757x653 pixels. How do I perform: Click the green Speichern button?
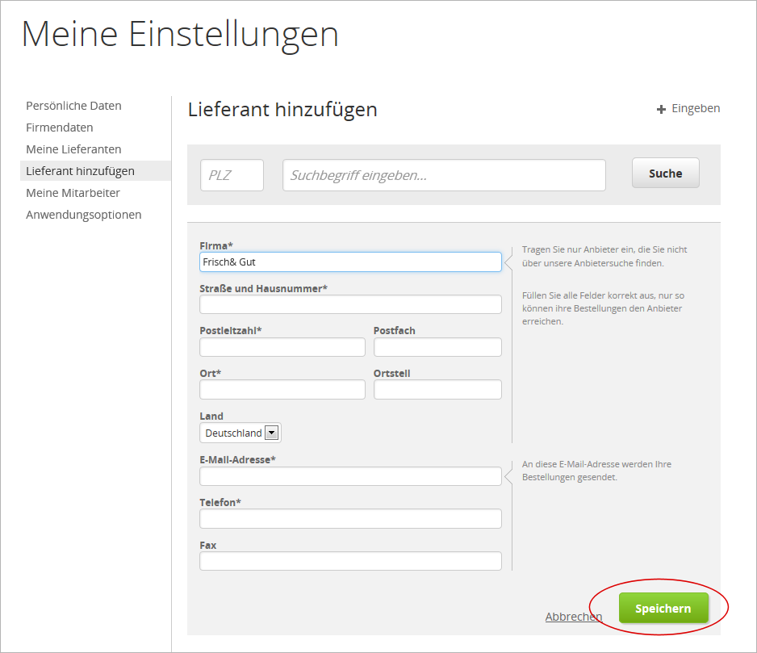click(x=663, y=609)
